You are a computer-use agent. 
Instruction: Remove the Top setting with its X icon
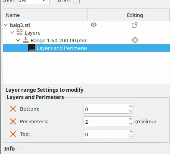pyautogui.click(x=13, y=134)
